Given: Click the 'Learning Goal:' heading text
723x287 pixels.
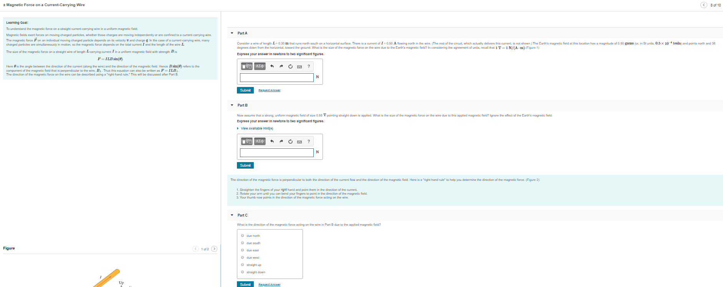Looking at the screenshot, I should (x=17, y=23).
